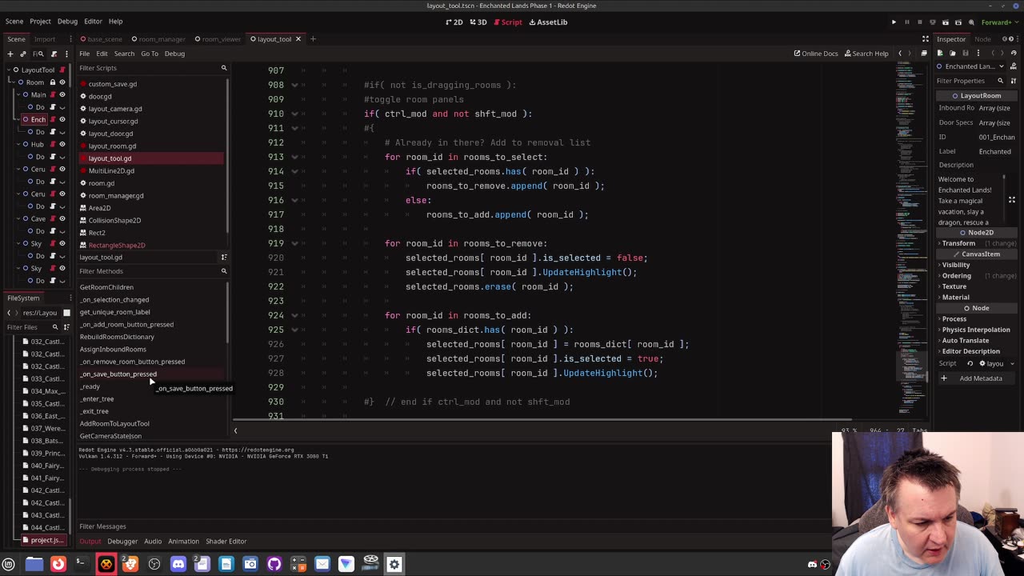The image size is (1024, 576).
Task: Run the project with the play icon
Action: point(894,22)
